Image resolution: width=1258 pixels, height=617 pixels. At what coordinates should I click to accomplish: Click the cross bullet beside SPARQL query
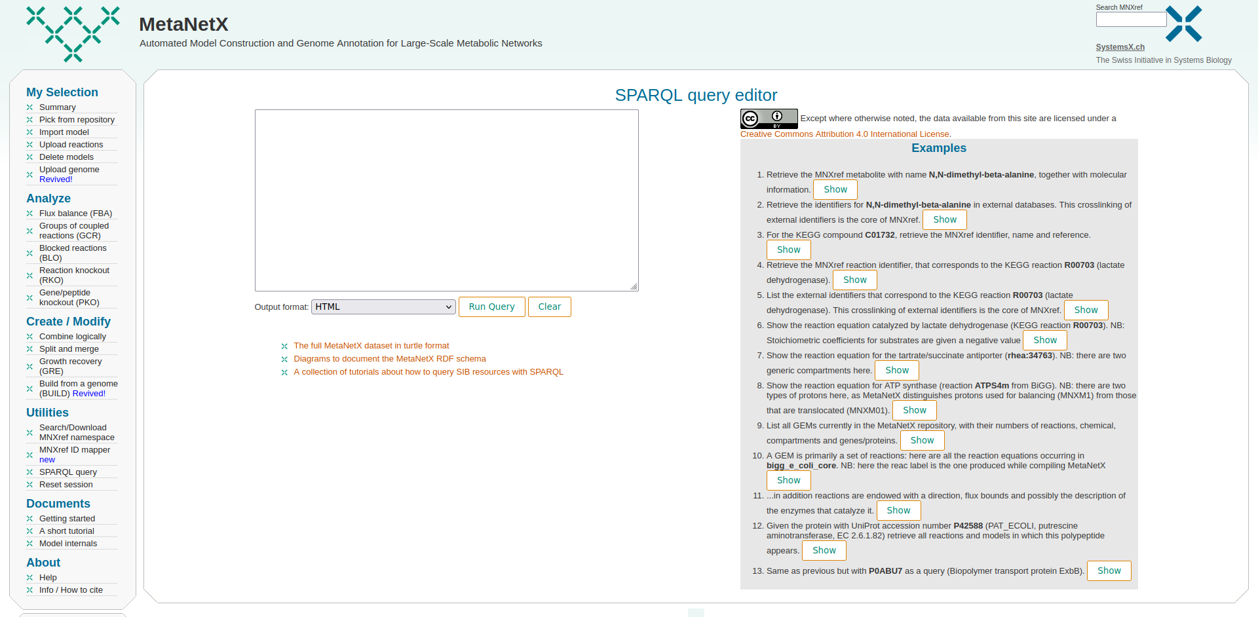29,472
